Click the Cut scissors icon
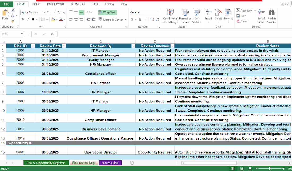 (x=13, y=11)
